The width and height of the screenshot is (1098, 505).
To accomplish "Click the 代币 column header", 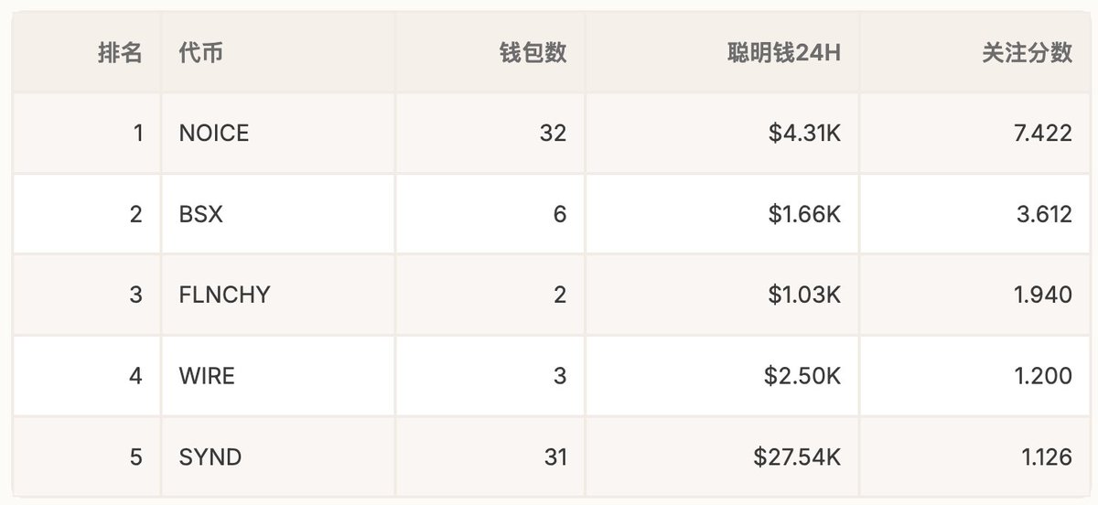I will click(x=201, y=53).
